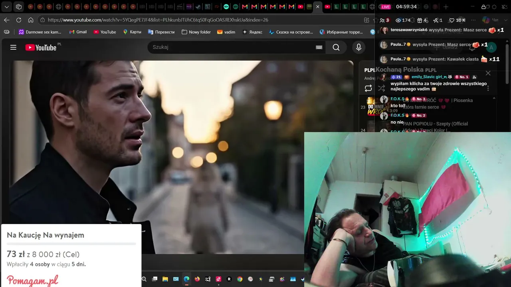Switch to the Steam browser tab

point(198,7)
